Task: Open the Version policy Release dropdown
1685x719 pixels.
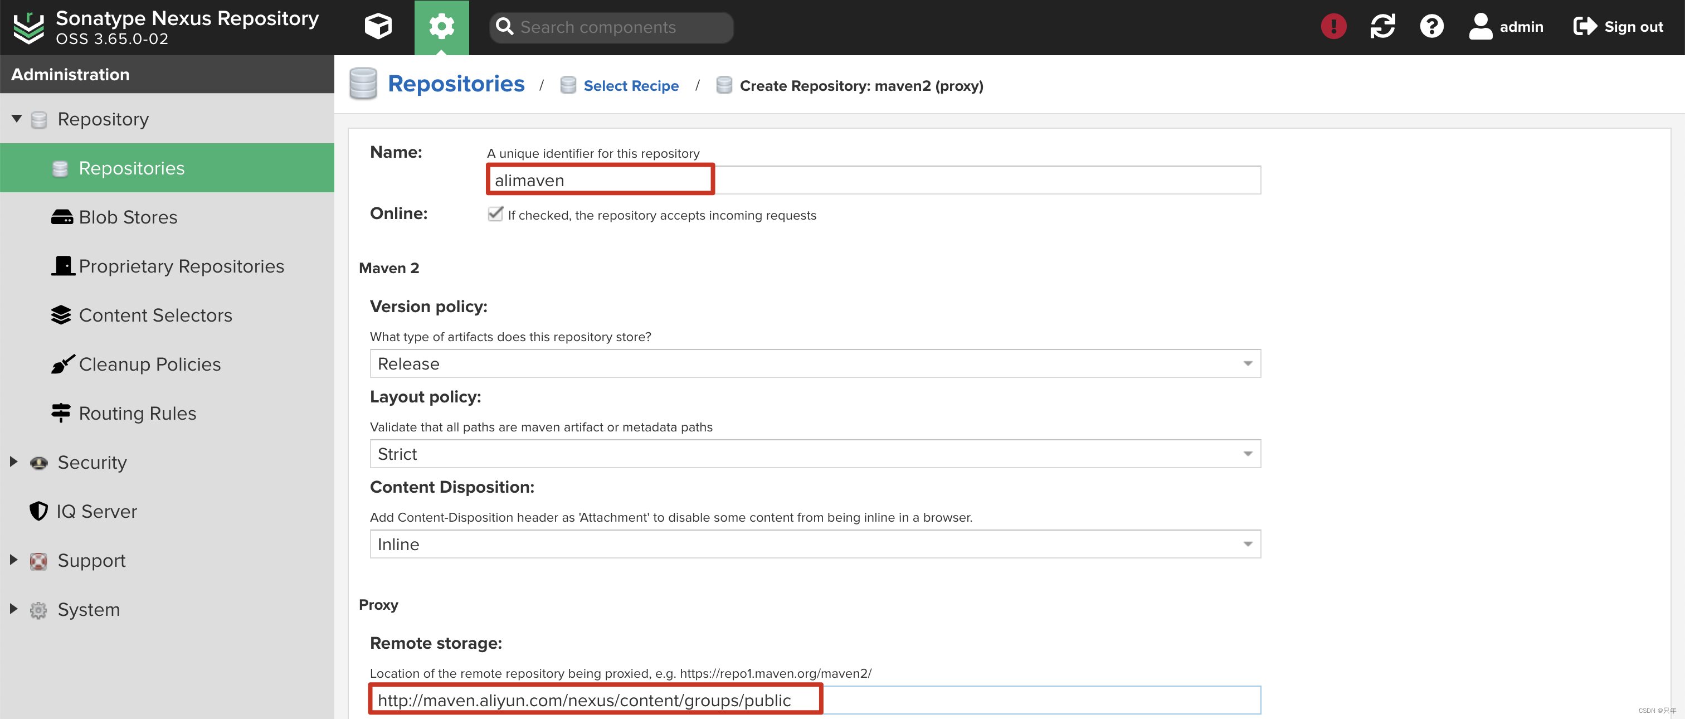Action: 815,363
